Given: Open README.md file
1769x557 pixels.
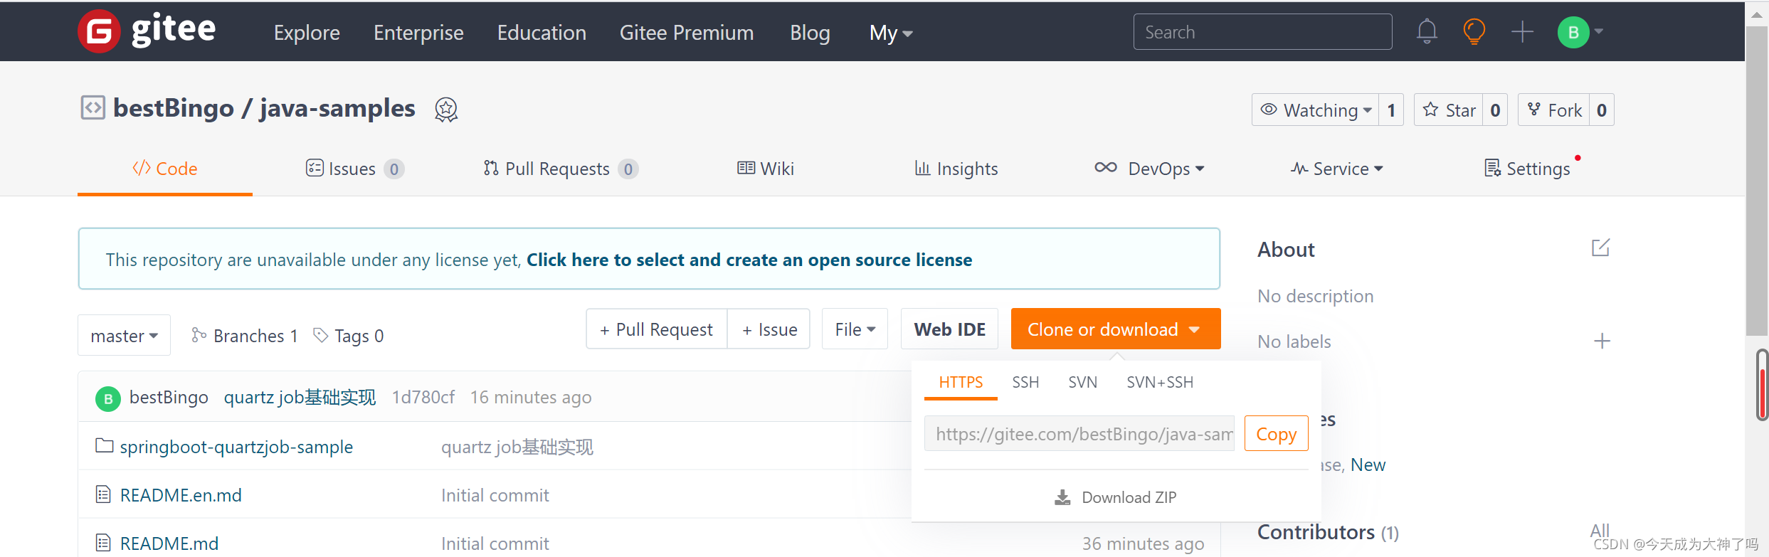Looking at the screenshot, I should (169, 543).
